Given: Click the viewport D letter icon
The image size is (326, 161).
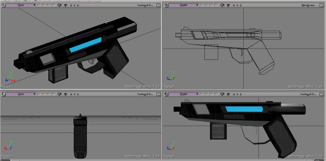Looking at the screenshot, I should (166, 94).
